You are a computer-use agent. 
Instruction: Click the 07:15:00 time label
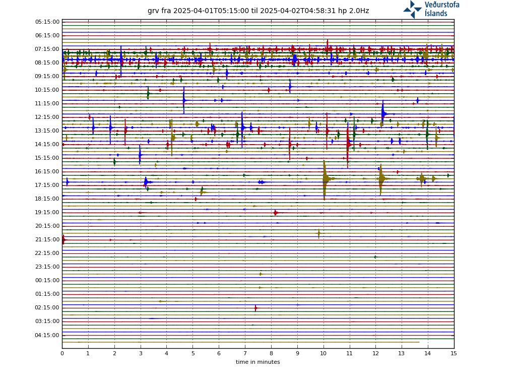(47, 49)
